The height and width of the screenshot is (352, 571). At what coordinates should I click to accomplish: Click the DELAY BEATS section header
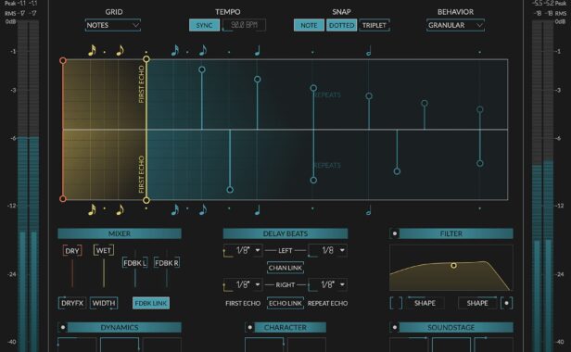click(285, 233)
